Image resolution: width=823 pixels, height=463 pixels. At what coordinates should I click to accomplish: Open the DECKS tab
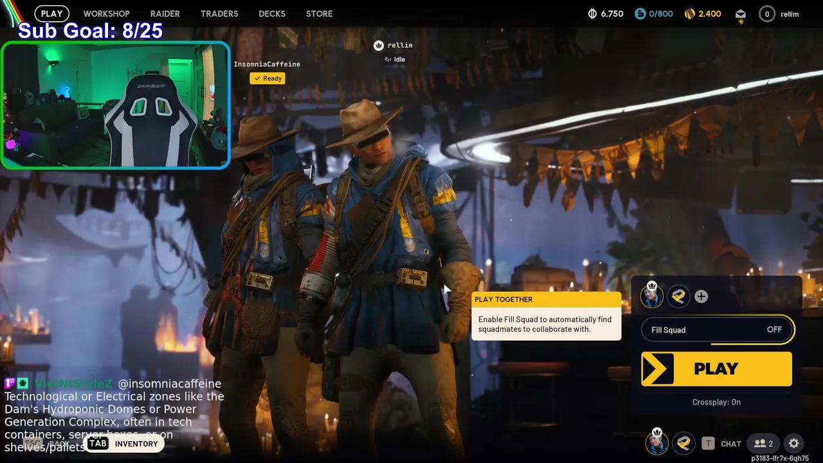(272, 14)
